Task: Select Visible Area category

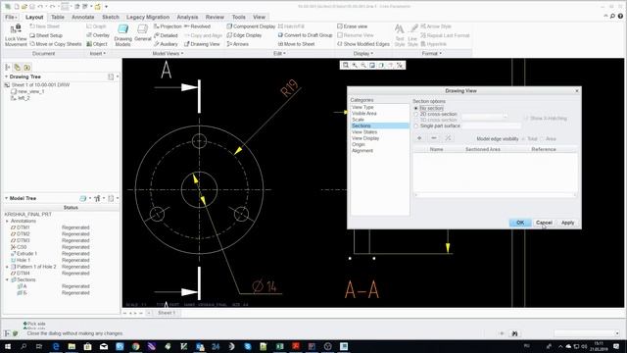Action: 363,114
